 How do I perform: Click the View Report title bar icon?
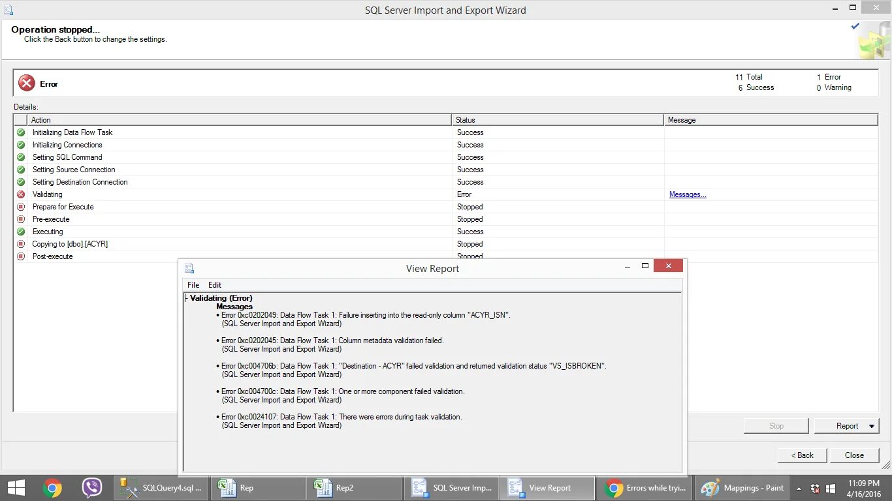(189, 268)
